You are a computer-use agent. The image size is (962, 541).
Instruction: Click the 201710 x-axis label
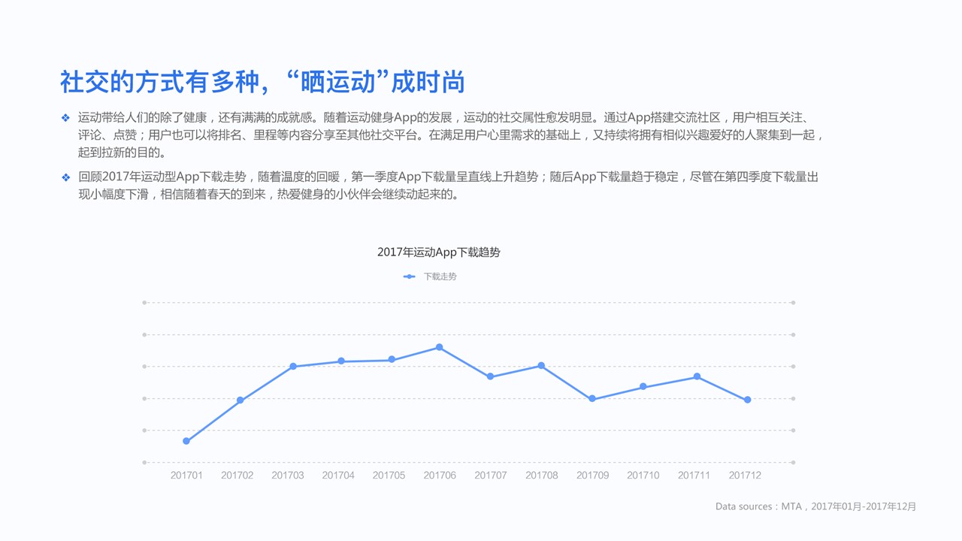point(643,476)
